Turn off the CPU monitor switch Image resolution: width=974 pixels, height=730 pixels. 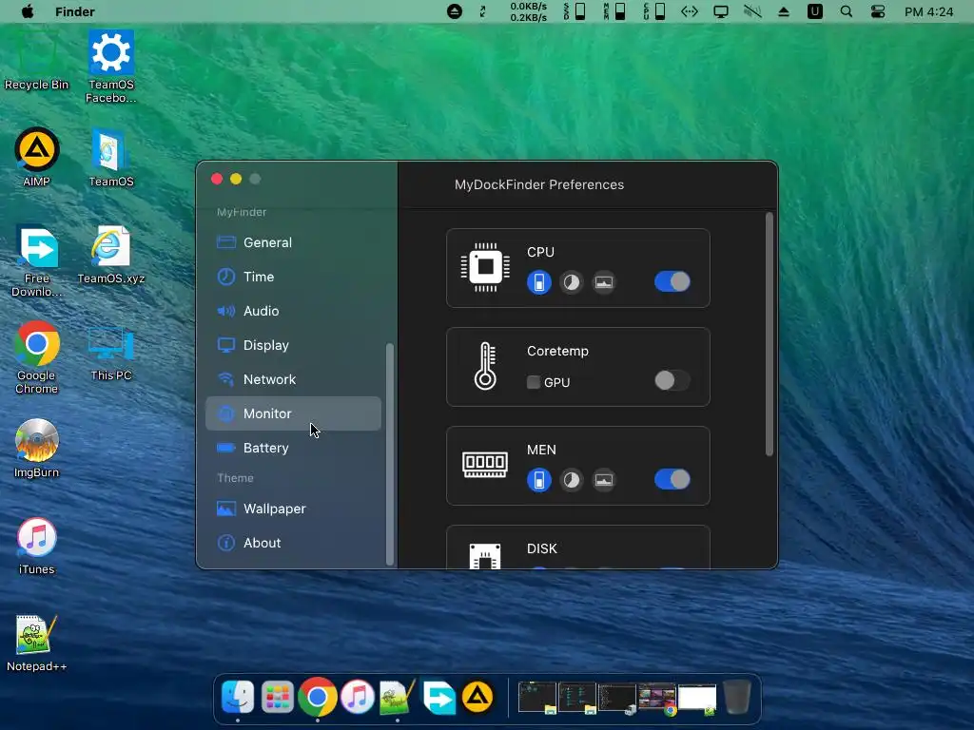[x=672, y=281]
